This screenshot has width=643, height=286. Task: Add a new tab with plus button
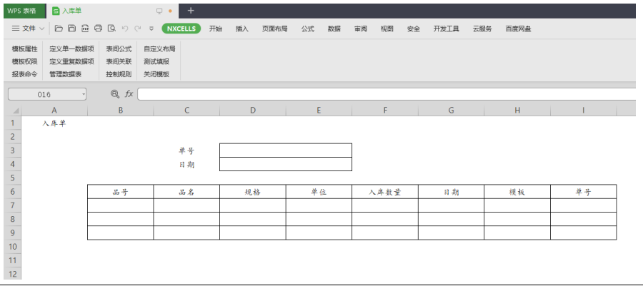(x=191, y=11)
